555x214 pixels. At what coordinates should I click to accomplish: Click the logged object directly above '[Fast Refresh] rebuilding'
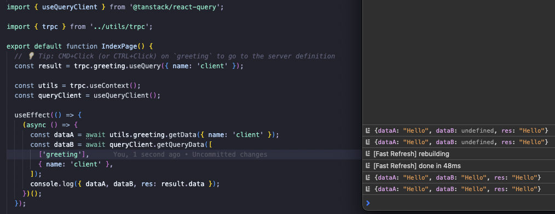coord(461,142)
